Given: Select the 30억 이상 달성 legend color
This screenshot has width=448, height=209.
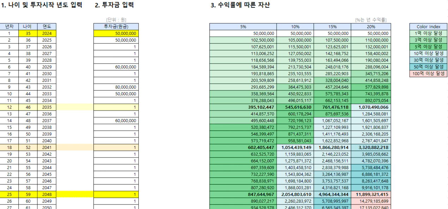Looking at the screenshot, I should click(429, 60).
